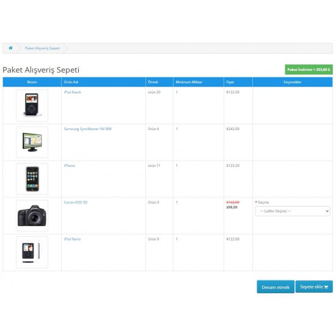This screenshot has width=336, height=336.
Task: Click the iPod Nano product thumbnail
Action: (32, 252)
